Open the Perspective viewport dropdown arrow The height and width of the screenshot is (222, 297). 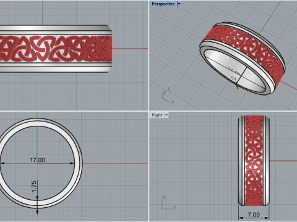(x=179, y=4)
